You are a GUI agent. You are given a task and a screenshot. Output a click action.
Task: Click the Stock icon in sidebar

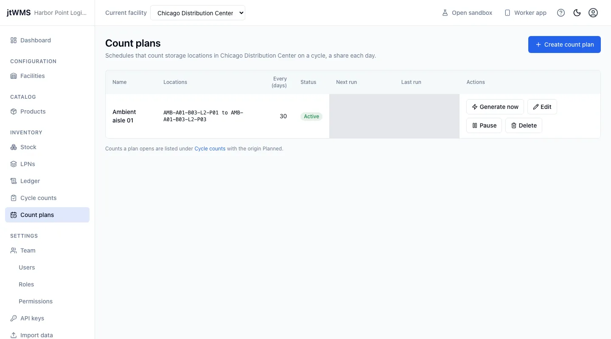tap(14, 147)
